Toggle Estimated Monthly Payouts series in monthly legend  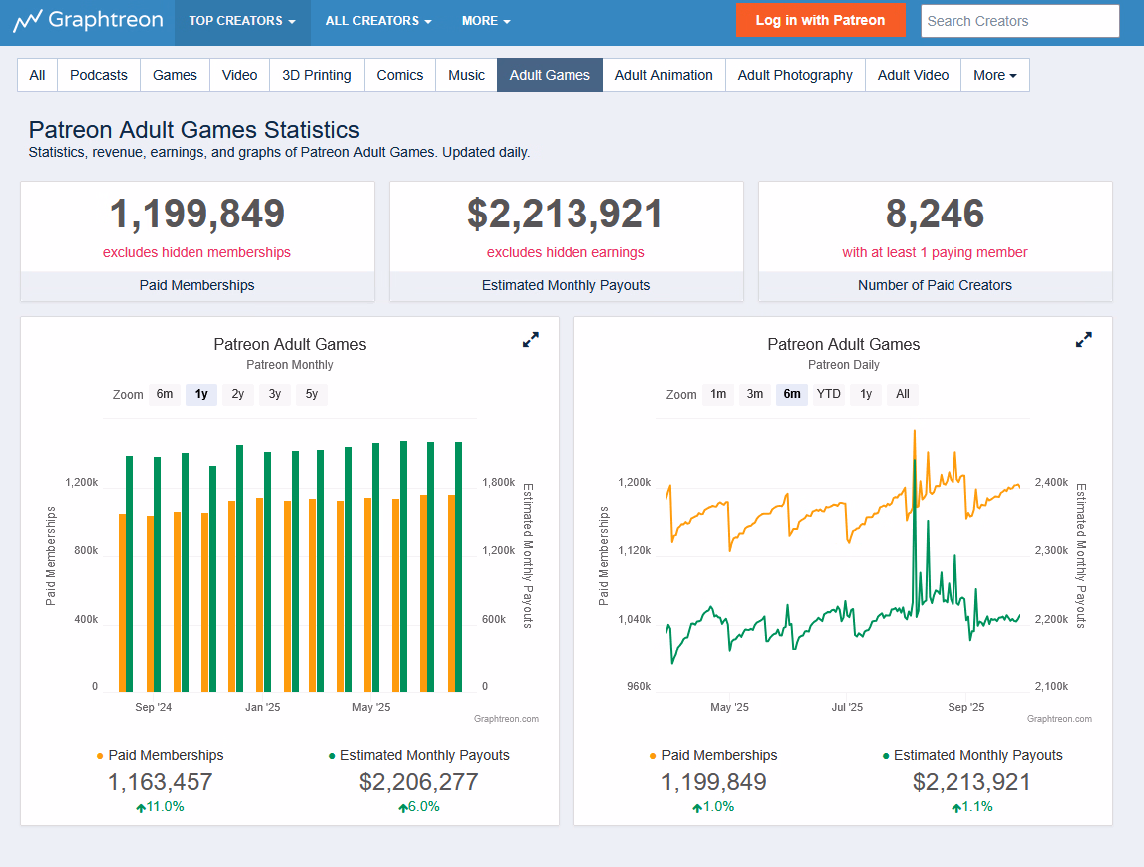tap(419, 755)
